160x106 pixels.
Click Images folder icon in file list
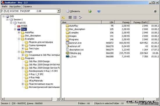pos(67,36)
